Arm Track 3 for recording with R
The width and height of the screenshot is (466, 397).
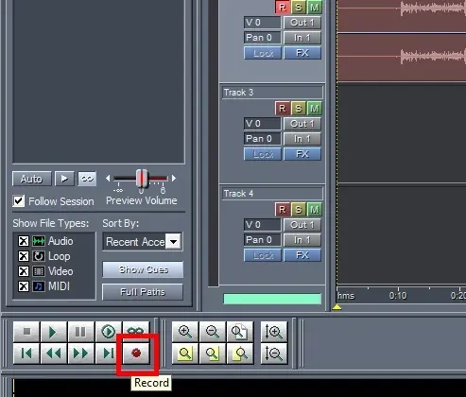[x=282, y=109]
